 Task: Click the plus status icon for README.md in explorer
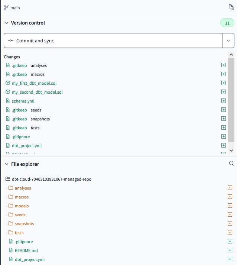point(230,250)
